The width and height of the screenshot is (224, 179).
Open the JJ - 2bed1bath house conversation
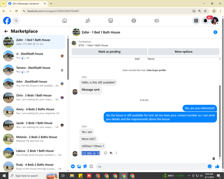[x=33, y=56]
